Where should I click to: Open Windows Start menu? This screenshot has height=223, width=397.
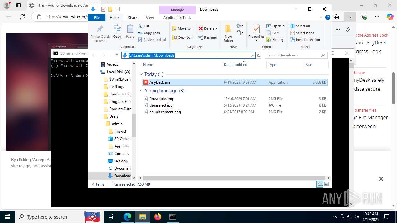[7, 217]
